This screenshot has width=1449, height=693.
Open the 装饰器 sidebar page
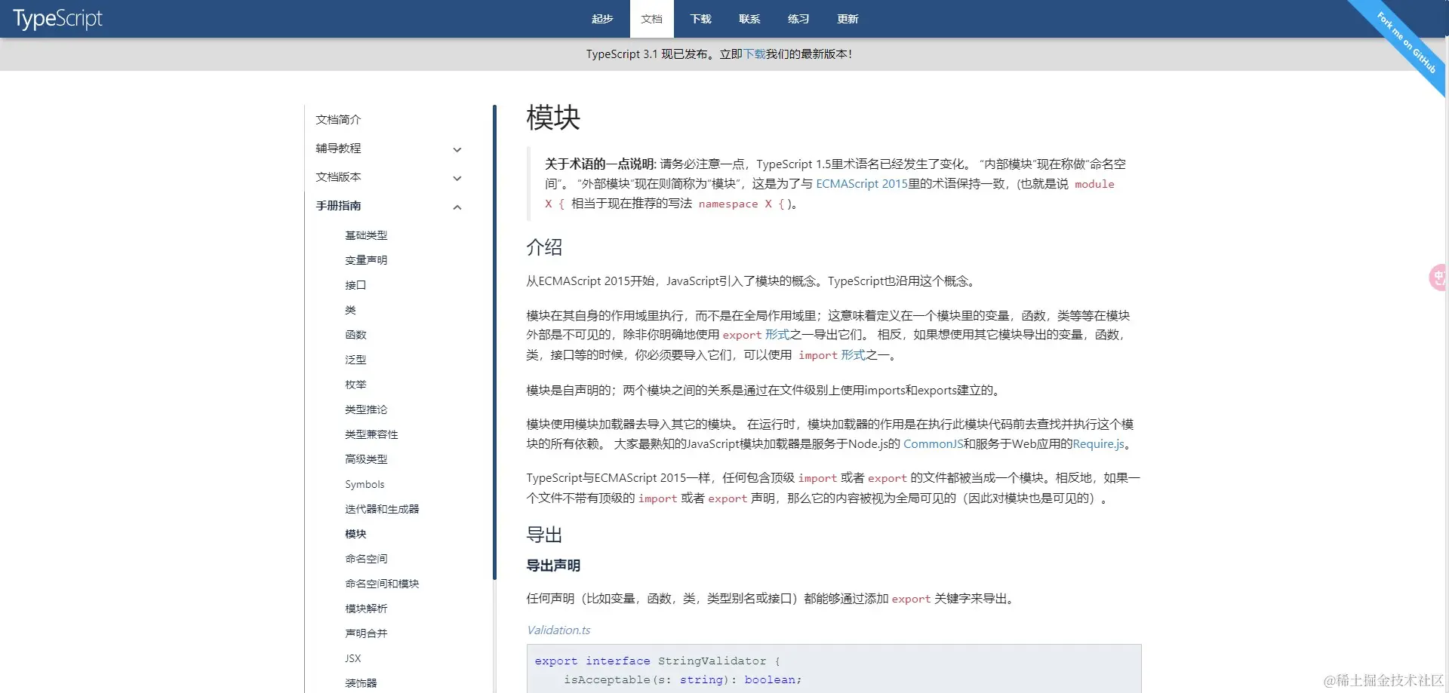361,683
